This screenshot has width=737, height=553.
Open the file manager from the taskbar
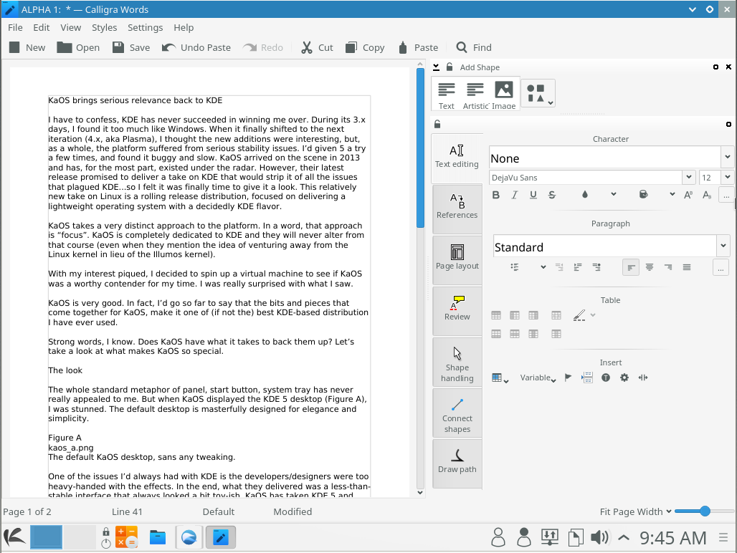tap(158, 537)
